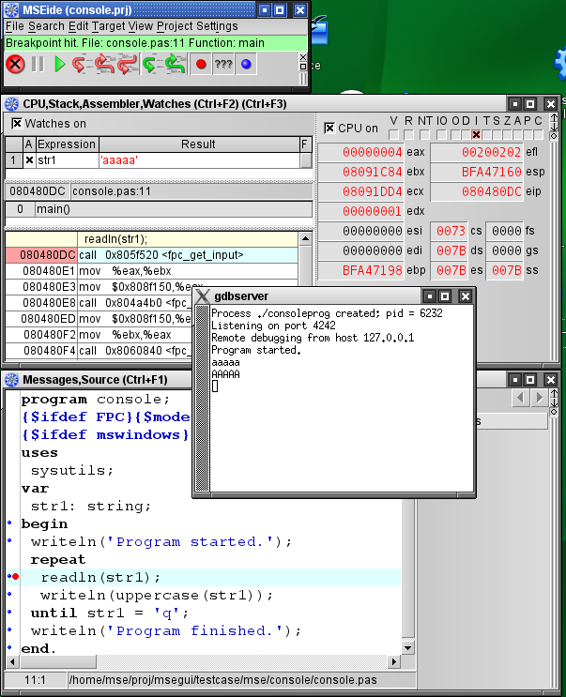Click source editor scrollbar down arrow
The width and height of the screenshot is (566, 697).
coord(407,647)
